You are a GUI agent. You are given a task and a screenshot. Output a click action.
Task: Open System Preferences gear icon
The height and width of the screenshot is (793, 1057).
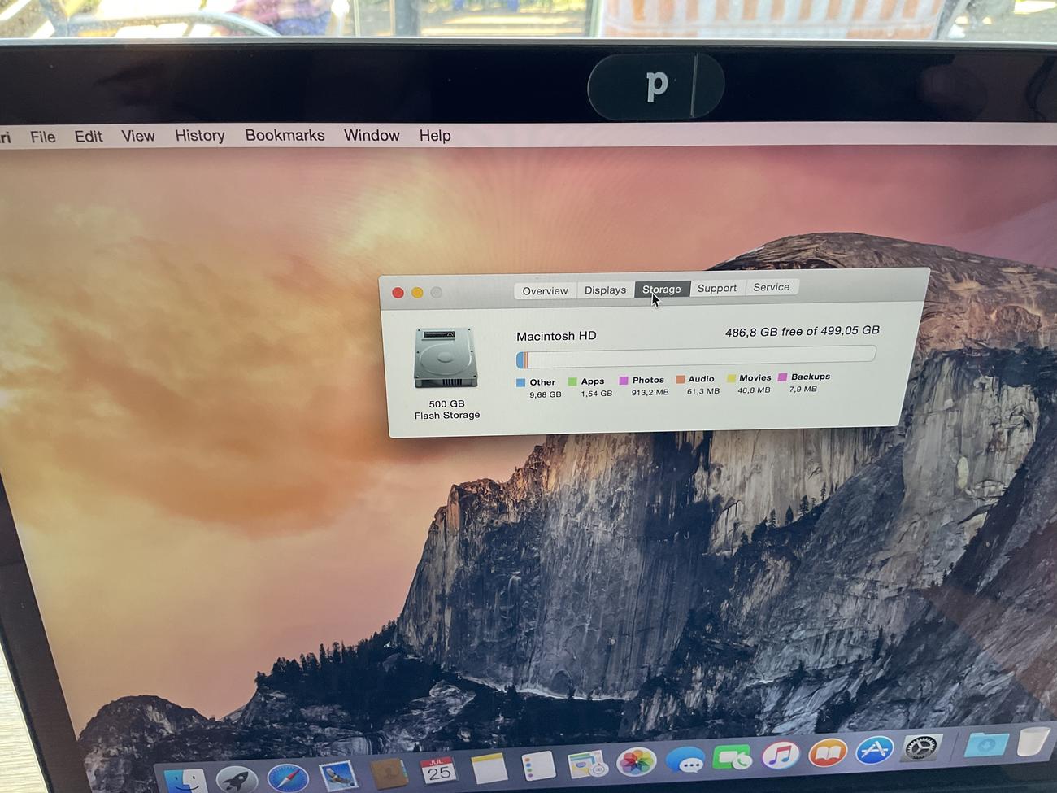point(921,747)
